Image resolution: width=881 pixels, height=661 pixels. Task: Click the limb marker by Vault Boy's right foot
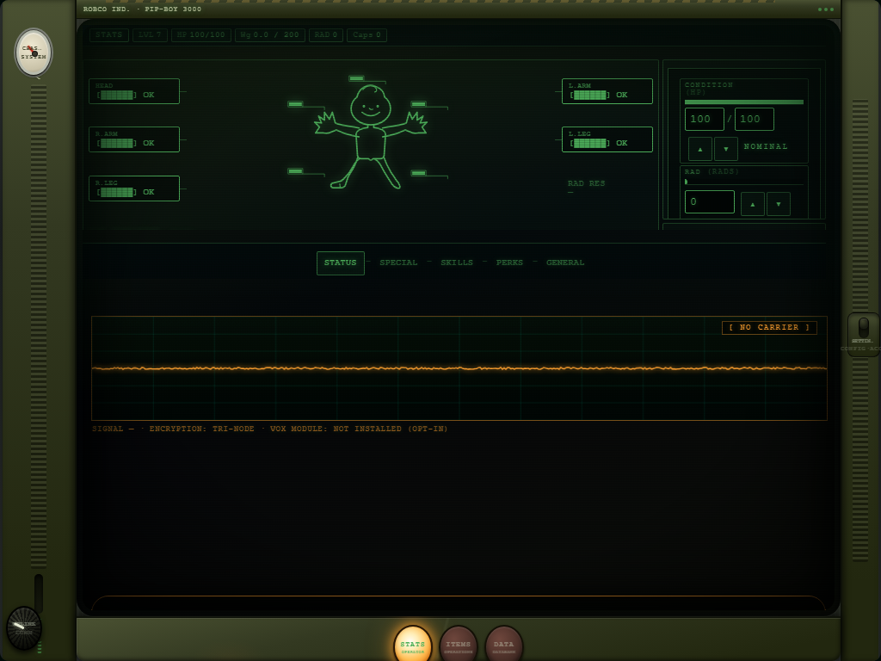pyautogui.click(x=296, y=171)
